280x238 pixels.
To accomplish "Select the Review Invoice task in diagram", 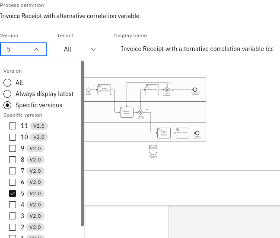I will pyautogui.click(x=152, y=90).
